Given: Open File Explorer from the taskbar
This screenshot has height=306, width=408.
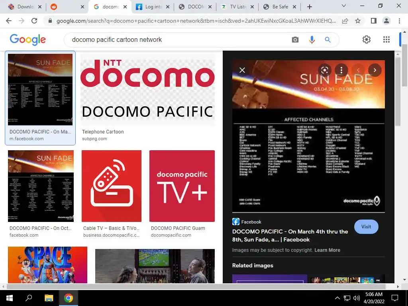Looking at the screenshot, I should [49, 298].
